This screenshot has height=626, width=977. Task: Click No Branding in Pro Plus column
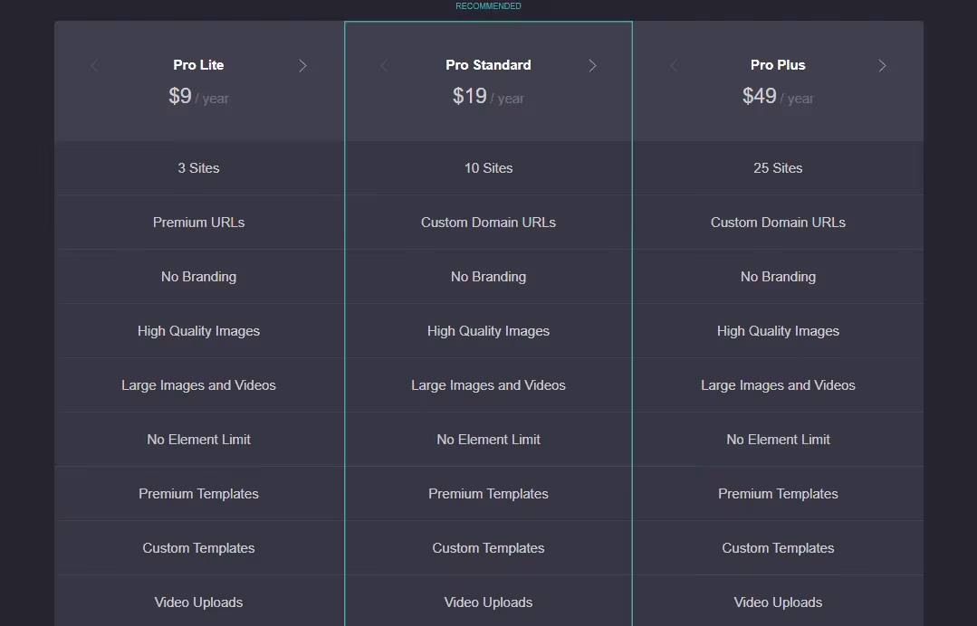coord(778,276)
